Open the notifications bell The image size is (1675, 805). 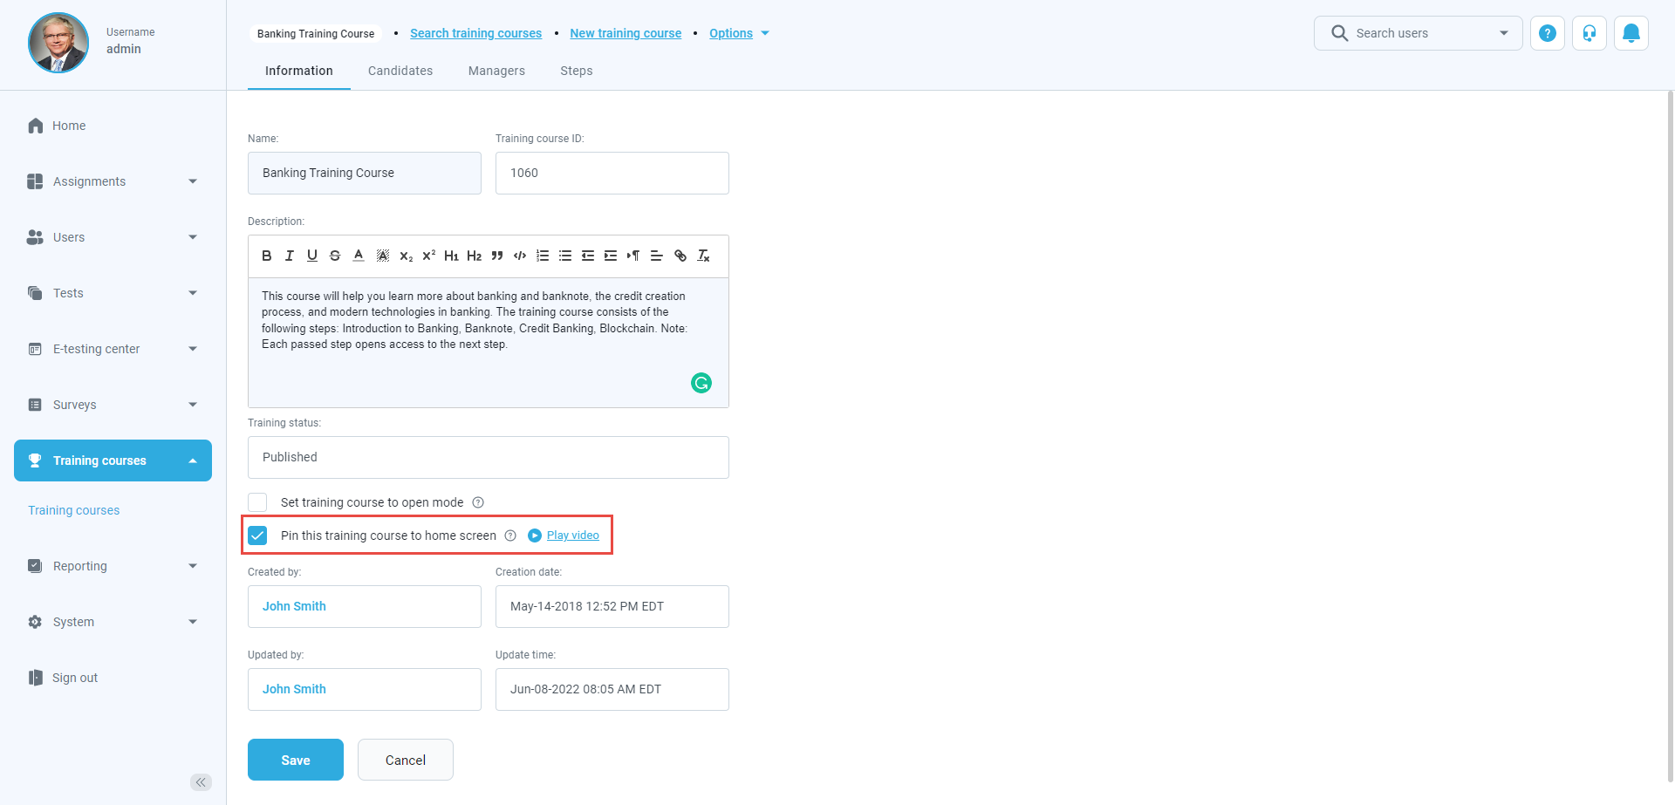(1631, 33)
